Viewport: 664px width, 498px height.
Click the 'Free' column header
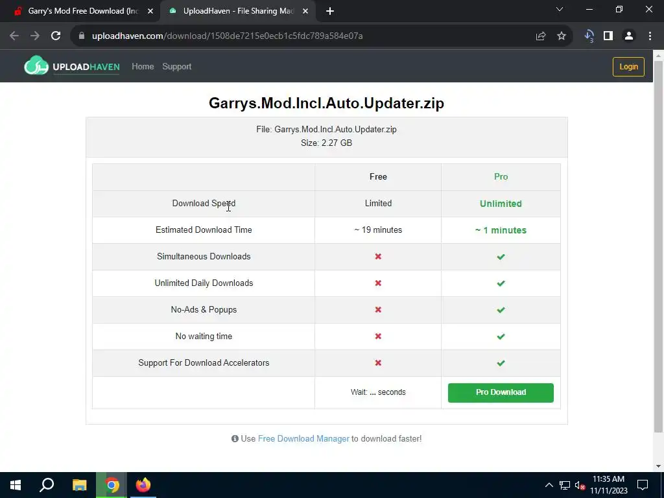point(378,176)
